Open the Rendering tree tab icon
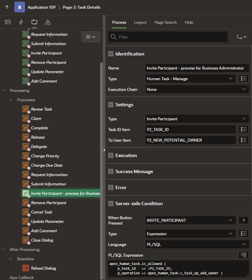The height and width of the screenshot is (280, 252). (x=8, y=22)
